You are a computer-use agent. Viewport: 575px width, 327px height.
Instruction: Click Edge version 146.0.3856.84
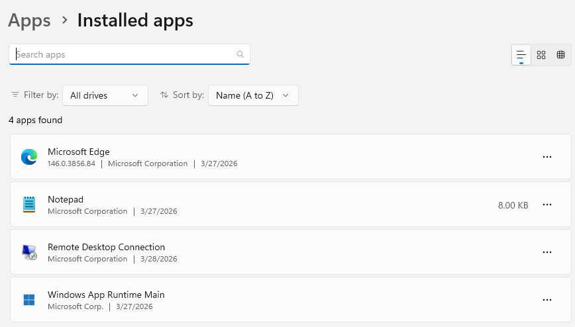72,163
